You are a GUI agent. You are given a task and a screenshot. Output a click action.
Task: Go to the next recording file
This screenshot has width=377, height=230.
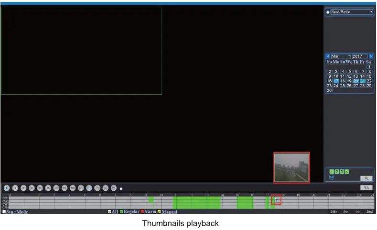(81, 188)
